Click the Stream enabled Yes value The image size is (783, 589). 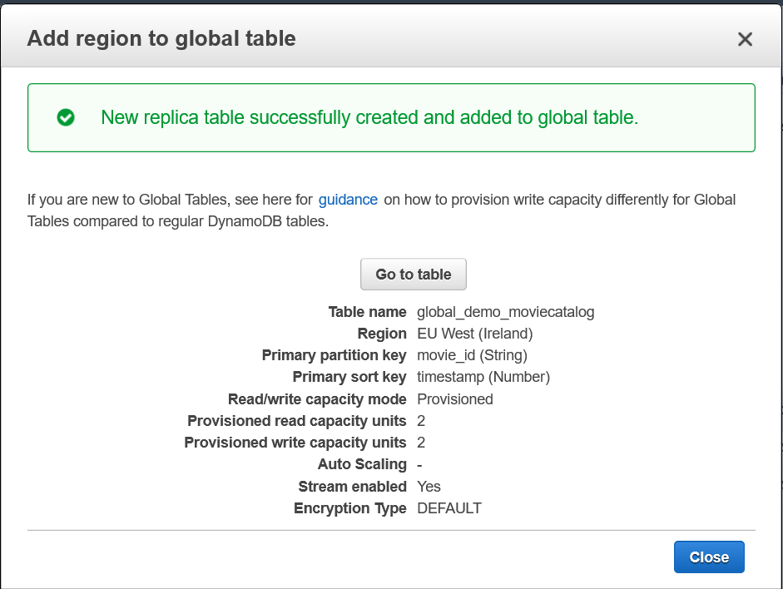pyautogui.click(x=429, y=486)
